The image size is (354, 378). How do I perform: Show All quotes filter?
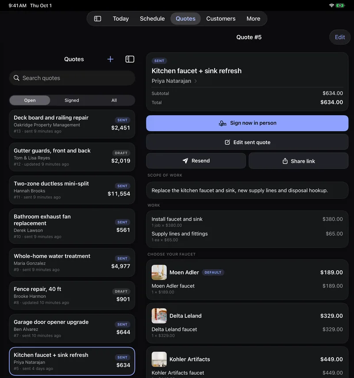pos(114,100)
